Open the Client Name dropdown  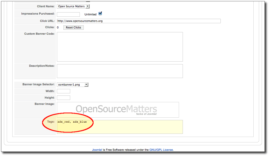tap(73, 6)
